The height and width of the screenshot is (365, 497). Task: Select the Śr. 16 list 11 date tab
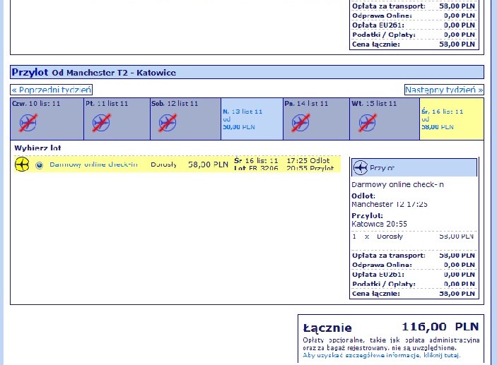(452, 119)
